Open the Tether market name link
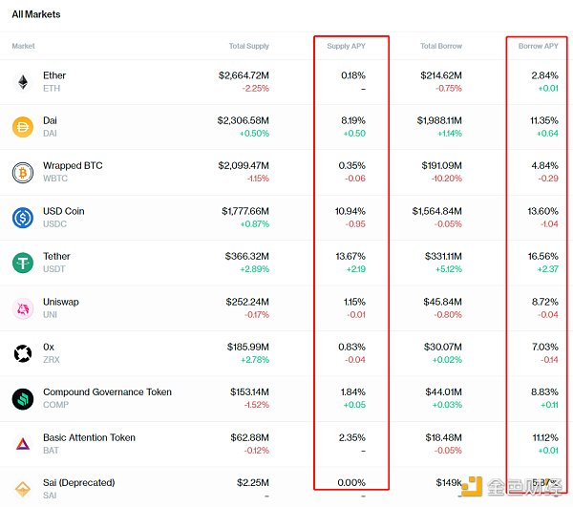The image size is (573, 507). (56, 256)
